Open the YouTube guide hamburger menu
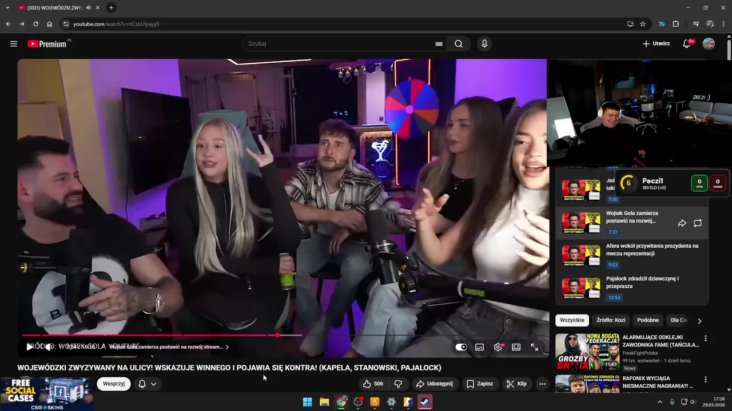 14,44
